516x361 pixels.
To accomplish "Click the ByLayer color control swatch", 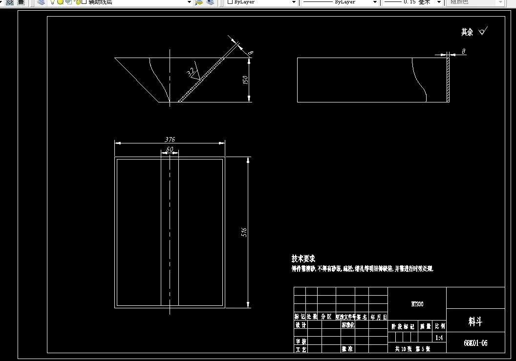I will [230, 1].
